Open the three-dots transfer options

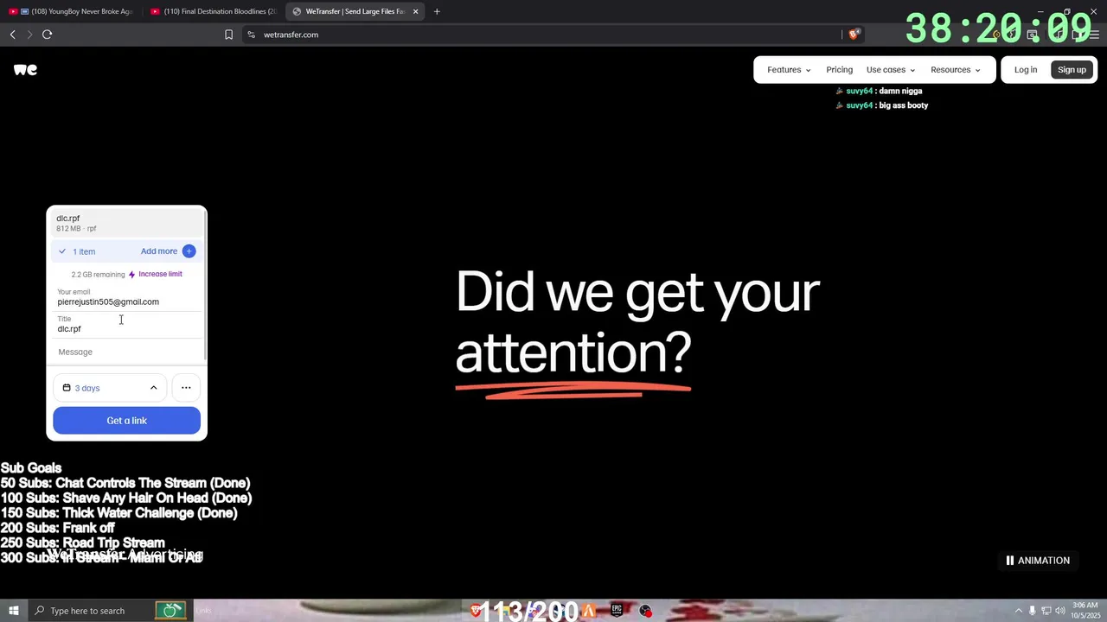click(186, 388)
